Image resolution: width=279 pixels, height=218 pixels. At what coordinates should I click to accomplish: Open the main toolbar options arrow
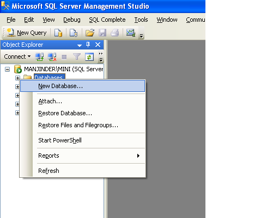coord(141,36)
